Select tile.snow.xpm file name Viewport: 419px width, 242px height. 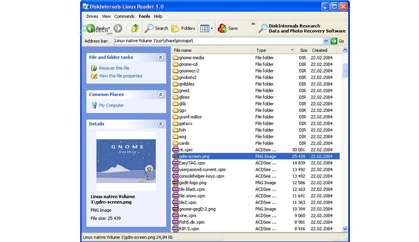(192, 196)
